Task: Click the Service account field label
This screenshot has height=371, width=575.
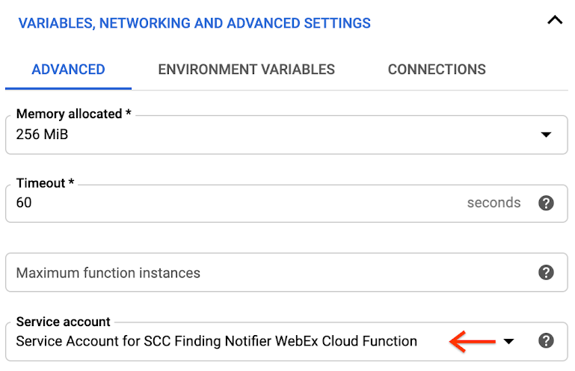Action: pyautogui.click(x=63, y=322)
